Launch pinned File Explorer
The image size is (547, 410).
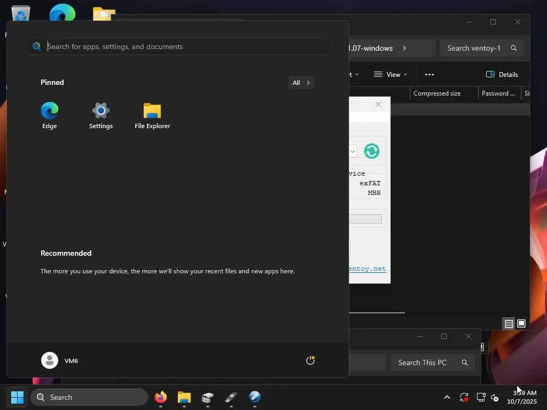152,115
